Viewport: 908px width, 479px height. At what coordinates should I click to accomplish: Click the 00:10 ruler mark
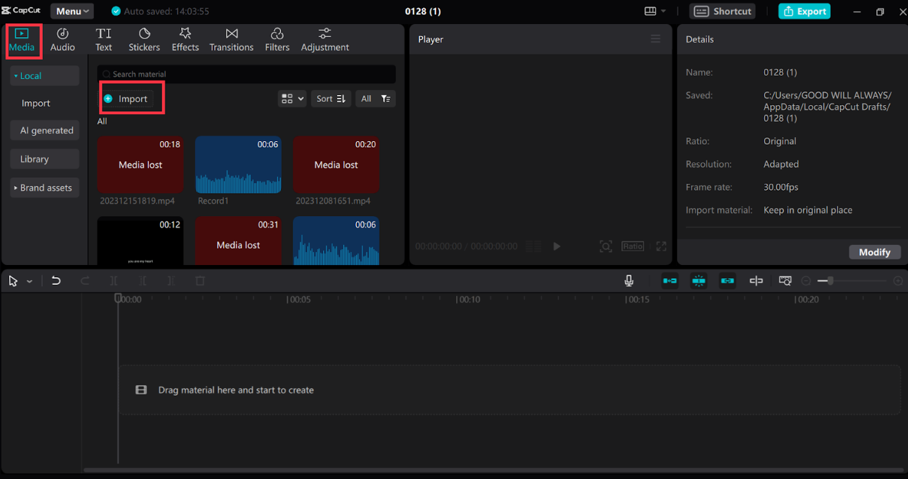click(468, 299)
